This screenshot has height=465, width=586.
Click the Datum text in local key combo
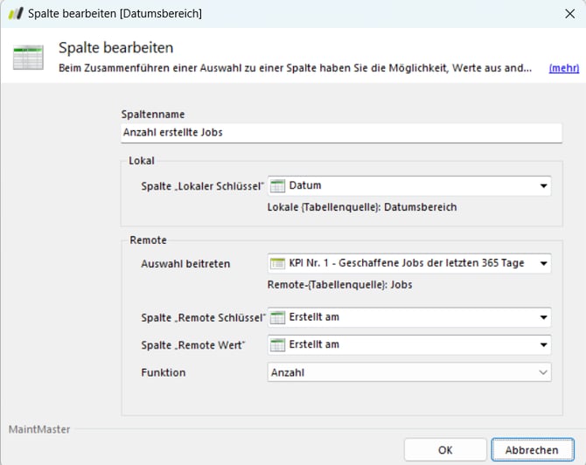click(305, 185)
